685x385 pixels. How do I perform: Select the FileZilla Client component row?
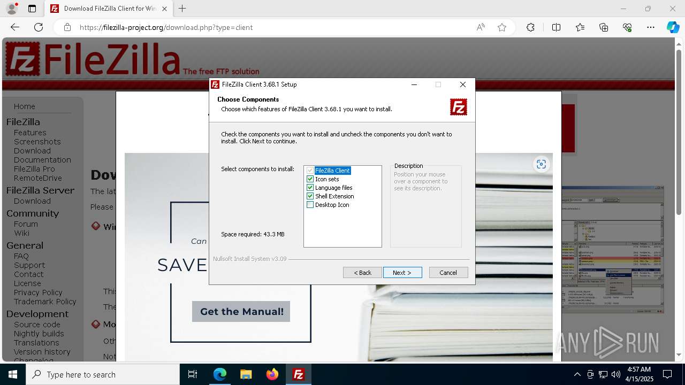coord(332,171)
